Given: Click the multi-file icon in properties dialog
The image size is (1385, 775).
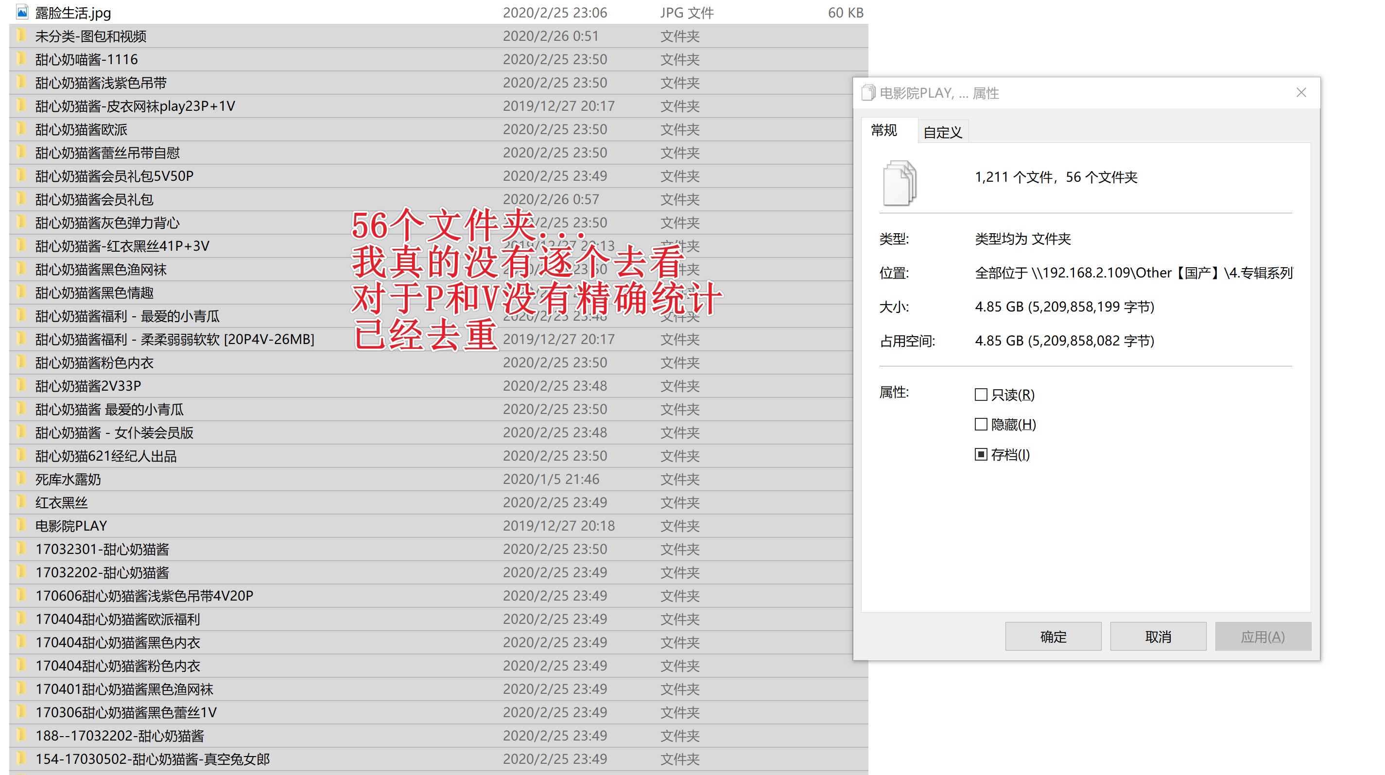Looking at the screenshot, I should (900, 183).
